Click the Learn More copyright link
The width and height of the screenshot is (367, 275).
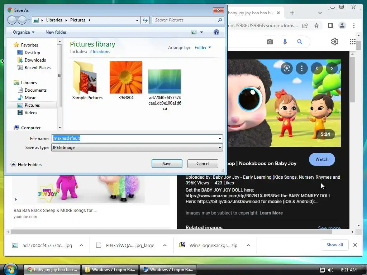tap(271, 213)
